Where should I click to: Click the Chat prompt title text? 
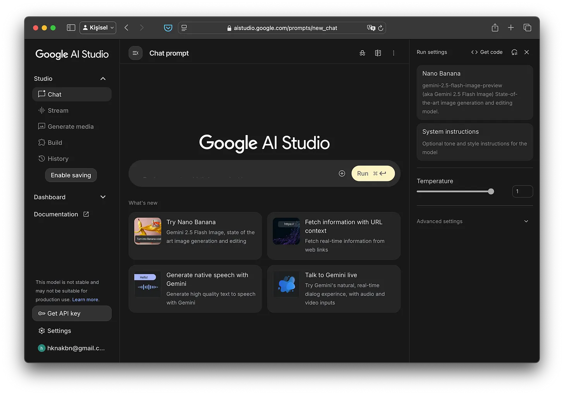pos(169,53)
